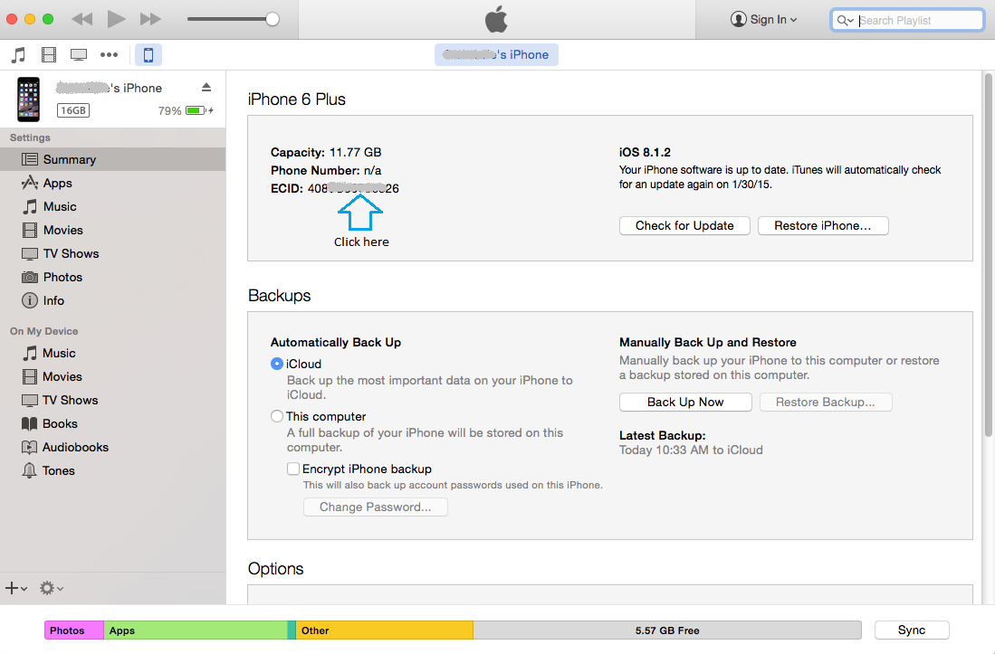Viewport: 995px width, 654px height.
Task: Open the search magnifier options dropdown
Action: 846,20
